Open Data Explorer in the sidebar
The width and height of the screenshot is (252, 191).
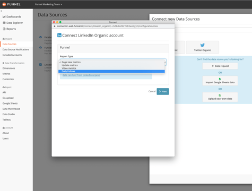(x=14, y=23)
